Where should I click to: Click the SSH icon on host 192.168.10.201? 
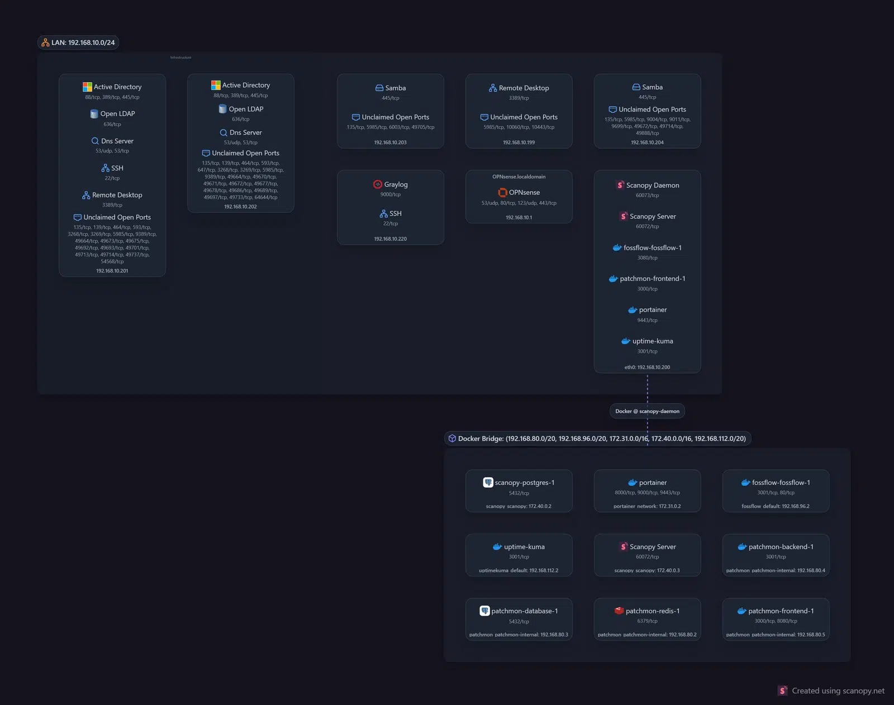[105, 168]
